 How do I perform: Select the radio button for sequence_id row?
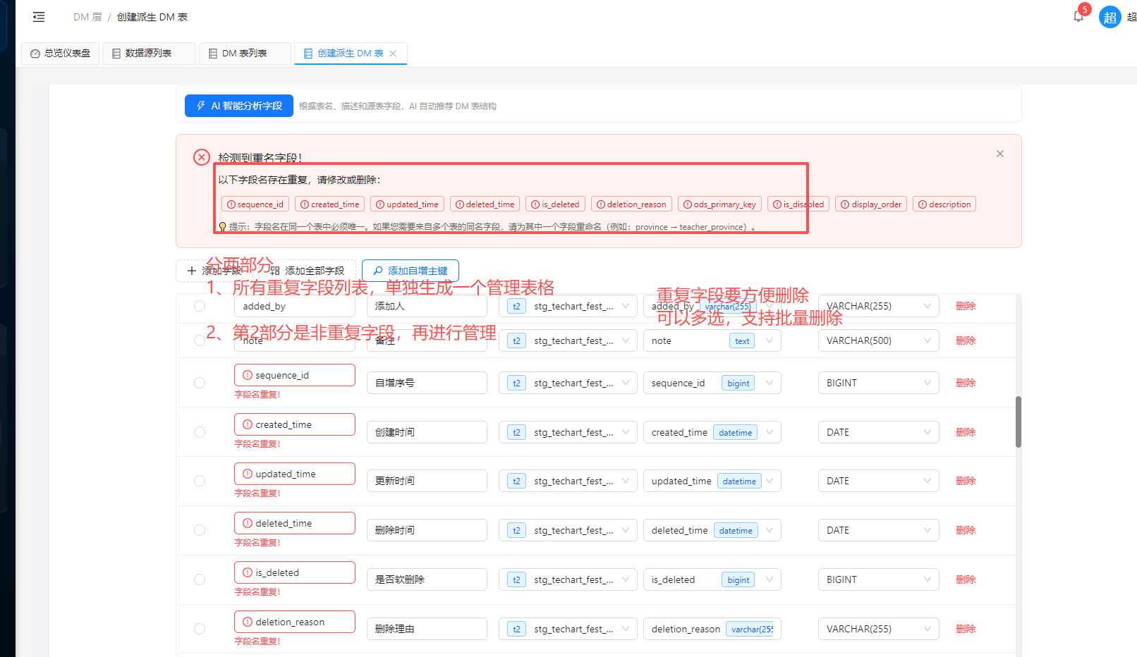tap(200, 383)
